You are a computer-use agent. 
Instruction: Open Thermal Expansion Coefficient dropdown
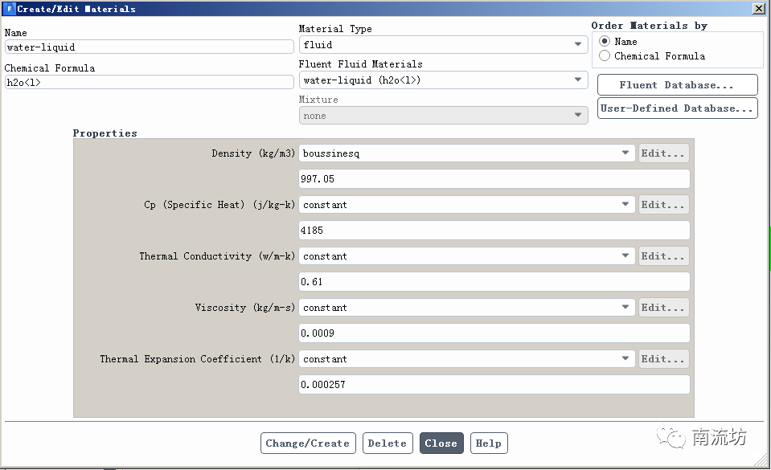pos(466,359)
